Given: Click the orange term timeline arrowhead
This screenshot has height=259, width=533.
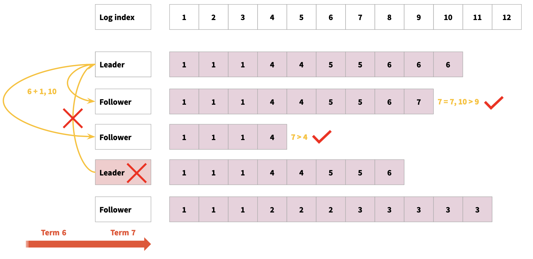Looking at the screenshot, I should tap(147, 244).
